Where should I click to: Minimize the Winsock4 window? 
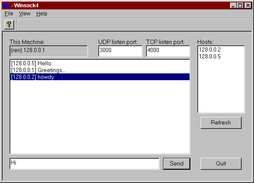click(233, 6)
